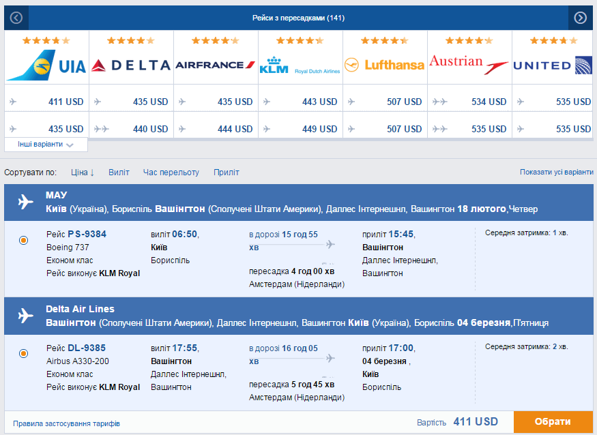Select the radio button for flight PS-9384

[24, 240]
